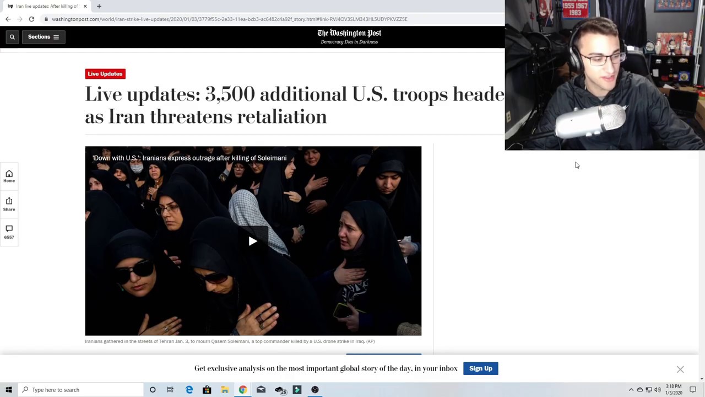Click the 'Democracy Dies in Darkness' tagline
The height and width of the screenshot is (397, 705).
[349, 42]
